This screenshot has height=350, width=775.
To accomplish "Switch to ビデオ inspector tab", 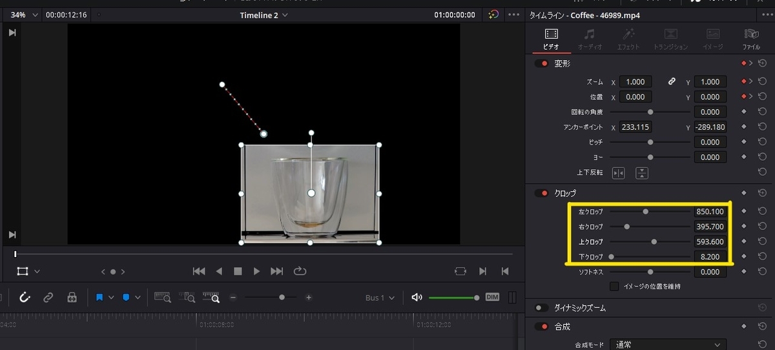I will [551, 39].
